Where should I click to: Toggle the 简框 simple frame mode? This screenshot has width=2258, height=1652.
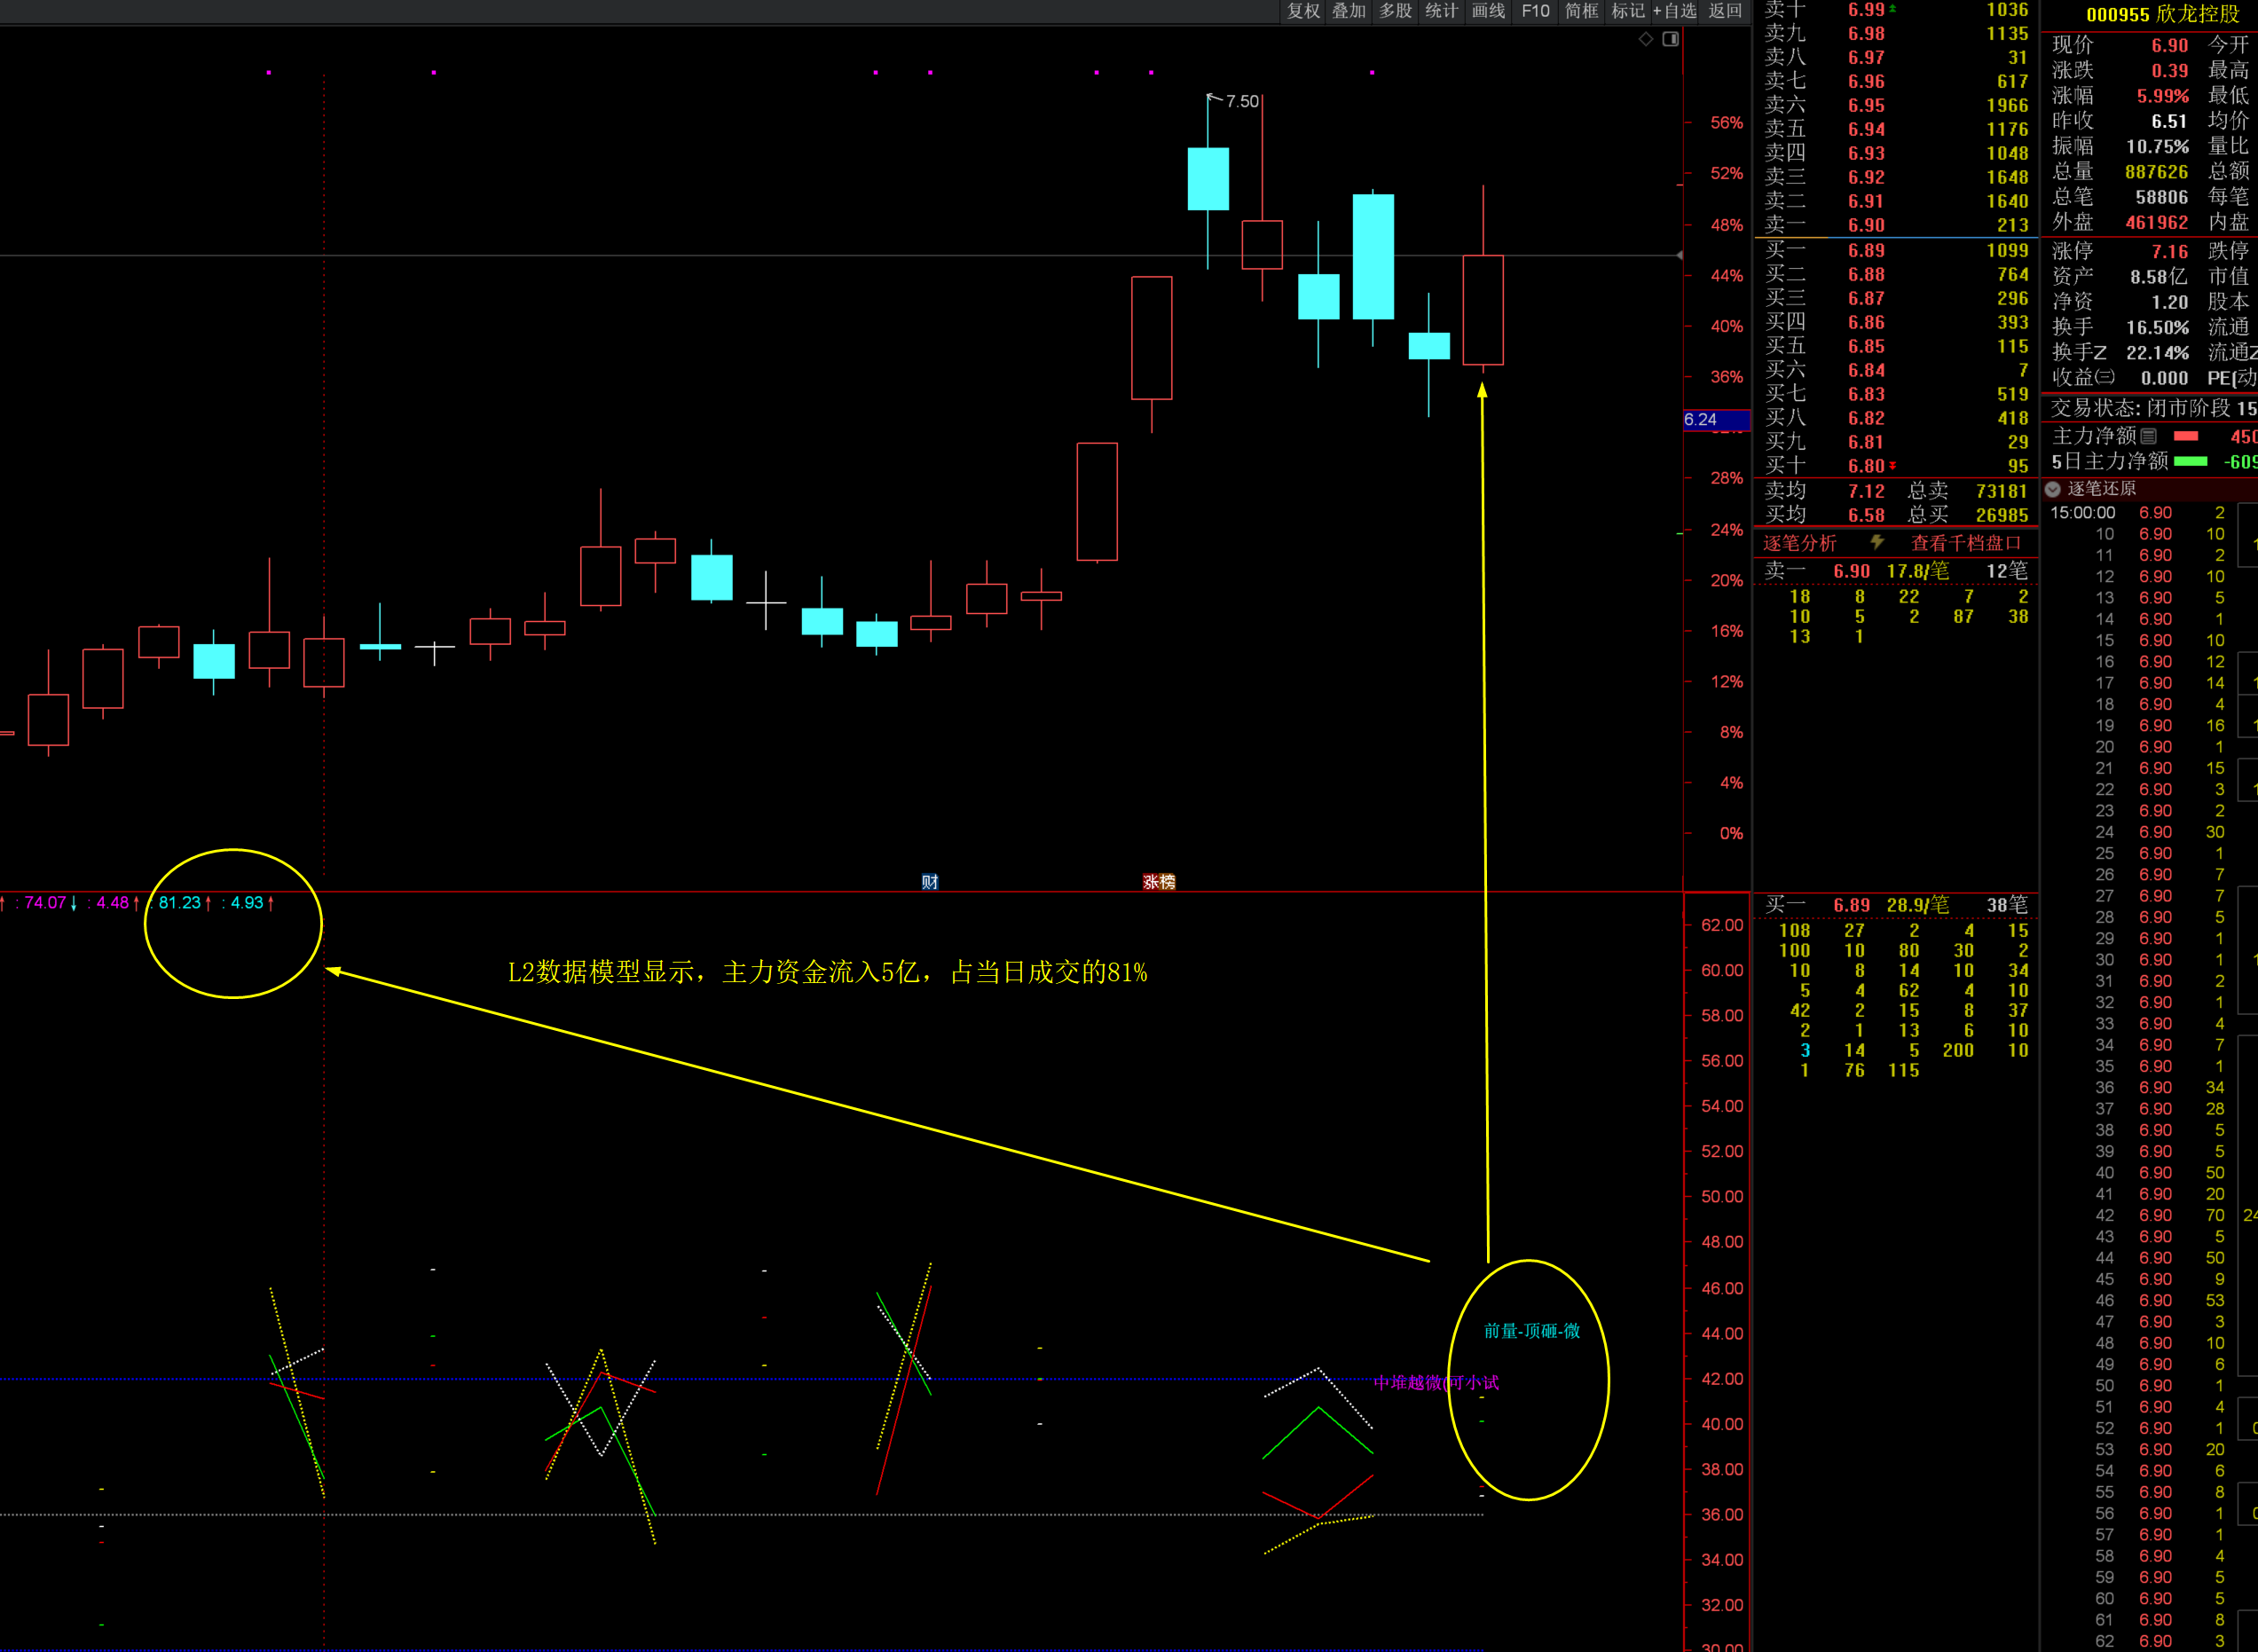pyautogui.click(x=1581, y=11)
